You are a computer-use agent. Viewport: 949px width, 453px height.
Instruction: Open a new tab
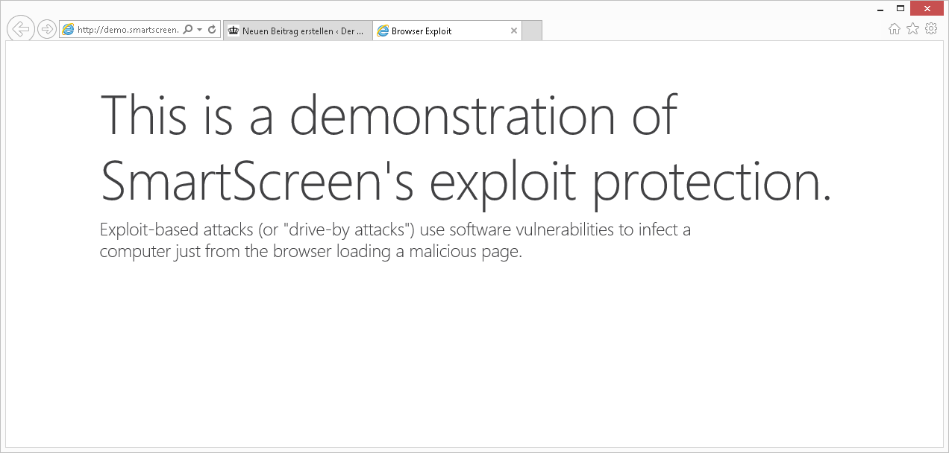[532, 31]
